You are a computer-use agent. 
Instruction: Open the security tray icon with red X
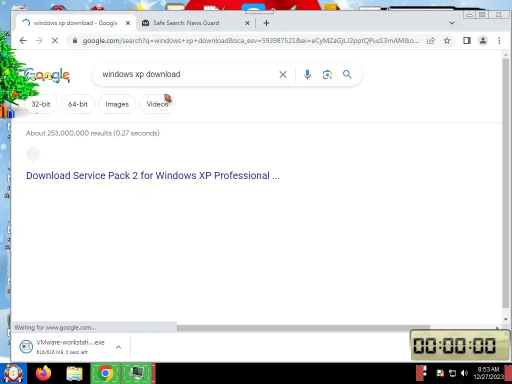tap(440, 373)
